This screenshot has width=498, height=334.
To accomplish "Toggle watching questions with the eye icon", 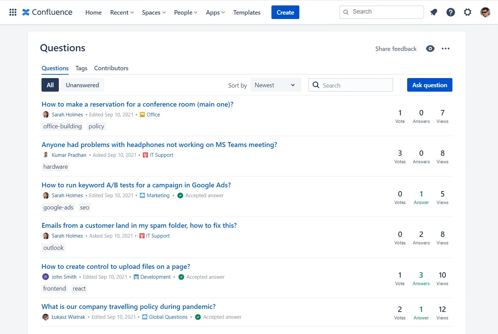I will coord(430,49).
